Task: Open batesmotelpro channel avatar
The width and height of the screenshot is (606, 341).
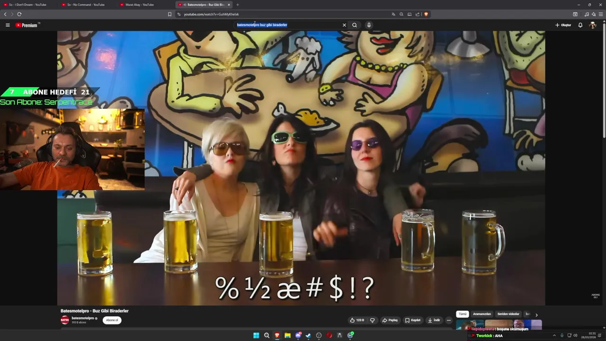Action: [x=65, y=320]
